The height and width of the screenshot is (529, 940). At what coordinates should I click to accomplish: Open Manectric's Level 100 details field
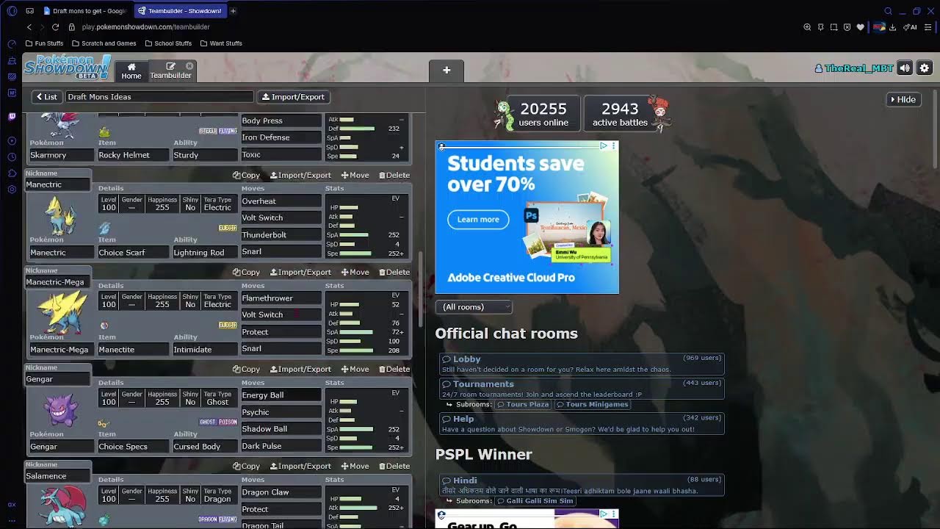pyautogui.click(x=109, y=204)
